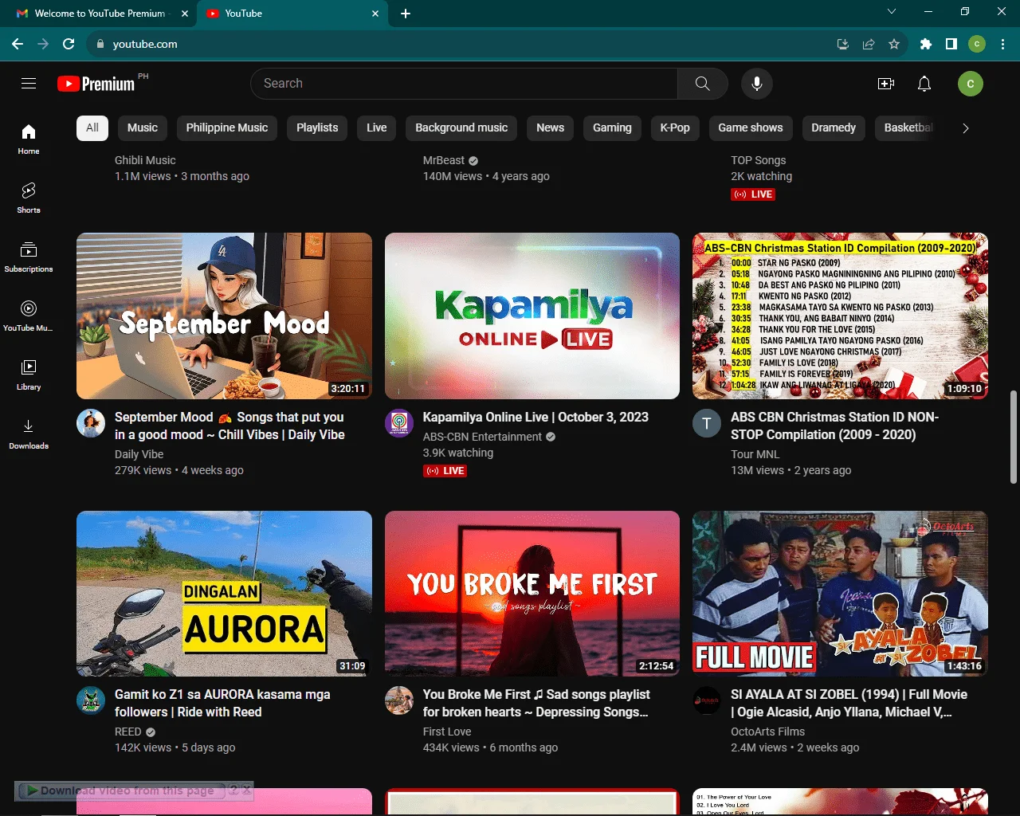This screenshot has width=1020, height=816.
Task: Click the browser back arrow
Action: [18, 44]
